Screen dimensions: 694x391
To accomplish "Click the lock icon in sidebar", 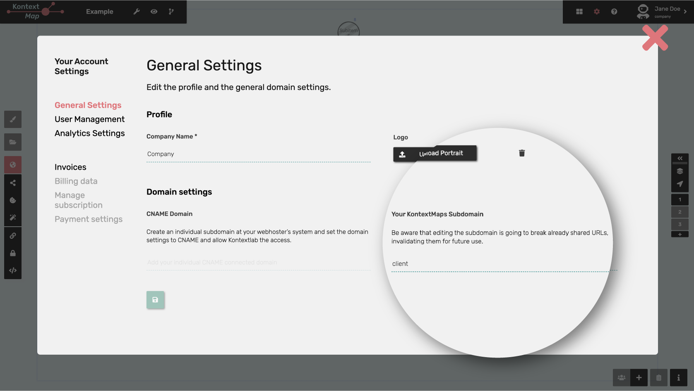I will (x=13, y=253).
